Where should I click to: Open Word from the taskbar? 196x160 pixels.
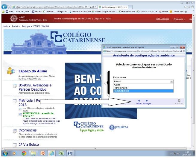70,153
